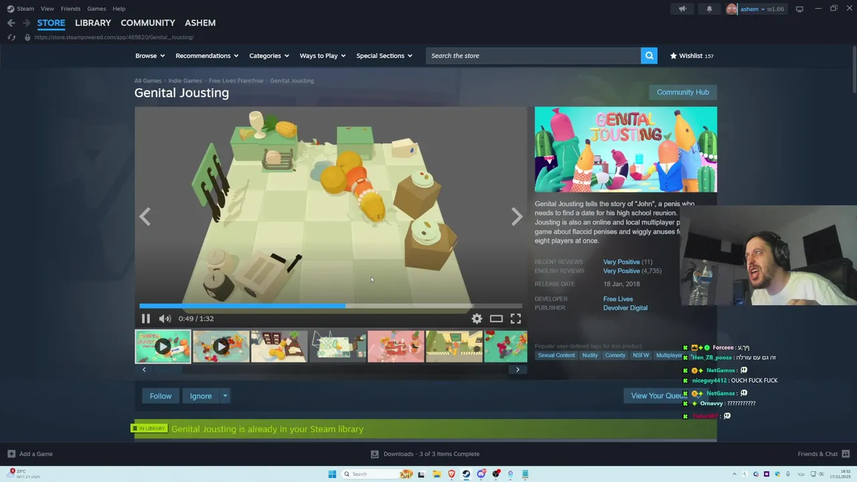The width and height of the screenshot is (857, 482).
Task: Pause the Genital Jousting trailer
Action: [x=145, y=319]
